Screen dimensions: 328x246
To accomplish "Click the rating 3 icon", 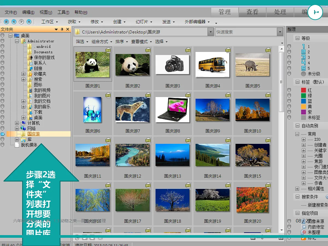I will pyautogui.click(x=303, y=57).
